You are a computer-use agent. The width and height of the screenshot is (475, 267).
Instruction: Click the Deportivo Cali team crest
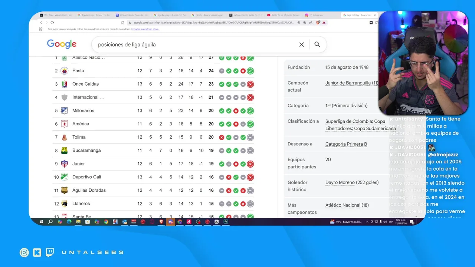[65, 177]
